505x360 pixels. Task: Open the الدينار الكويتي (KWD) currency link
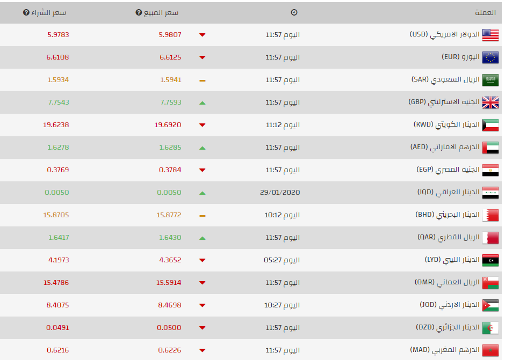point(446,124)
